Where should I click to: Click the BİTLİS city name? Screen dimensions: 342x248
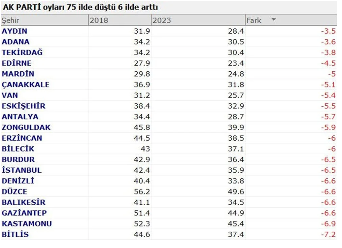(15, 234)
